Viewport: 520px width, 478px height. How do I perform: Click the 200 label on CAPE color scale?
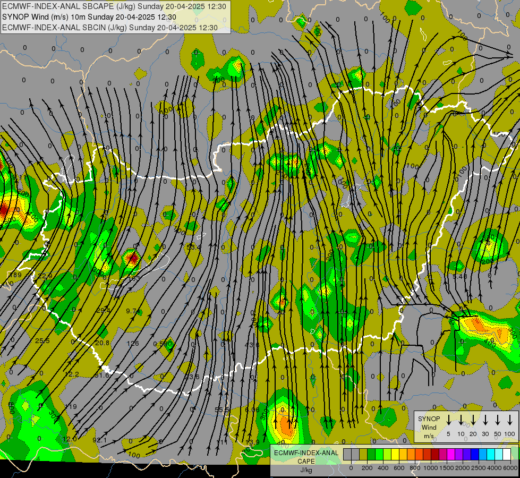(x=367, y=468)
